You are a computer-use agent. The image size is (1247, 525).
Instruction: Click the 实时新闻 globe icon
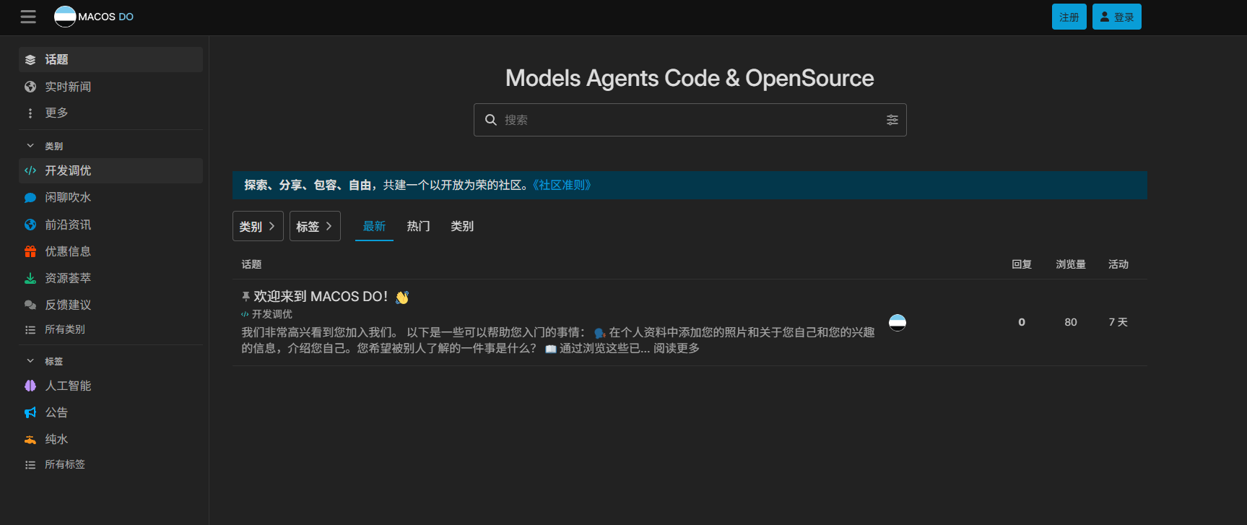pos(30,87)
